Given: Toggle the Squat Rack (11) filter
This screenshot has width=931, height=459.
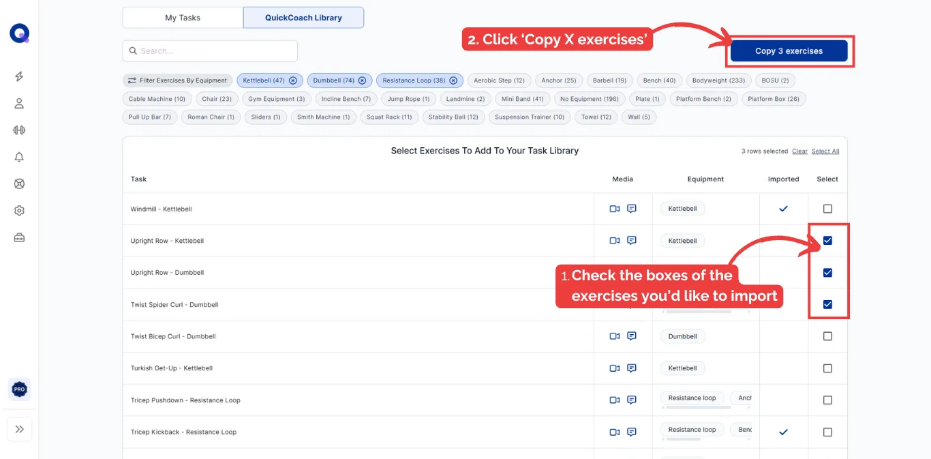Looking at the screenshot, I should tap(389, 117).
